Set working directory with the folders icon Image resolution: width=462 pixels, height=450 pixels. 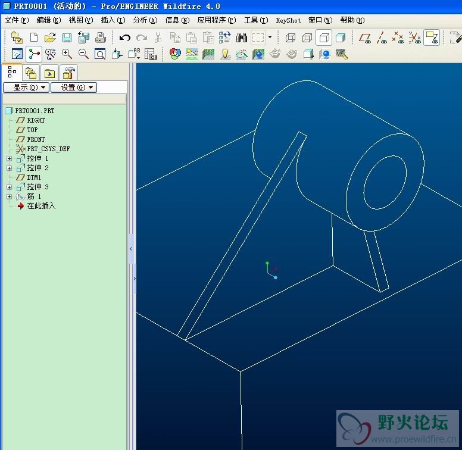pyautogui.click(x=17, y=37)
